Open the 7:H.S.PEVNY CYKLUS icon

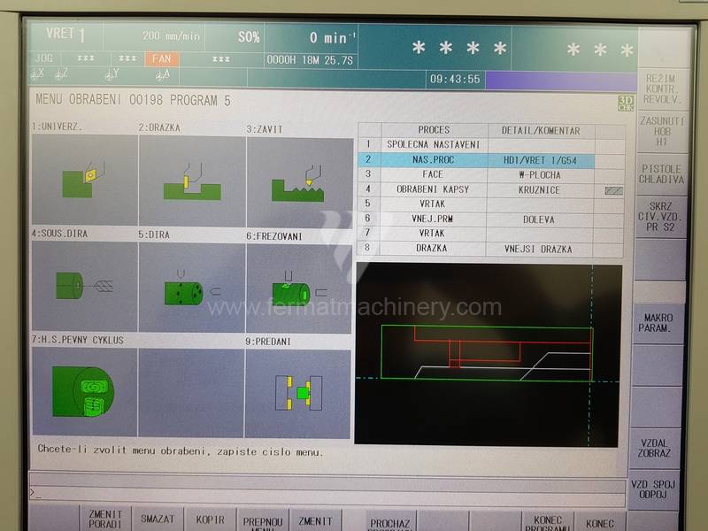84,393
